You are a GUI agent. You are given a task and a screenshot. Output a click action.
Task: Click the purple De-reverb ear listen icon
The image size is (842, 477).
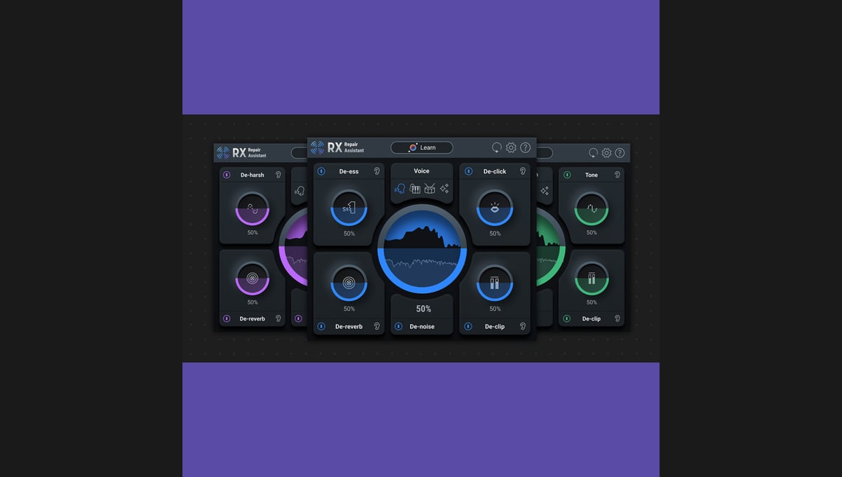[279, 318]
